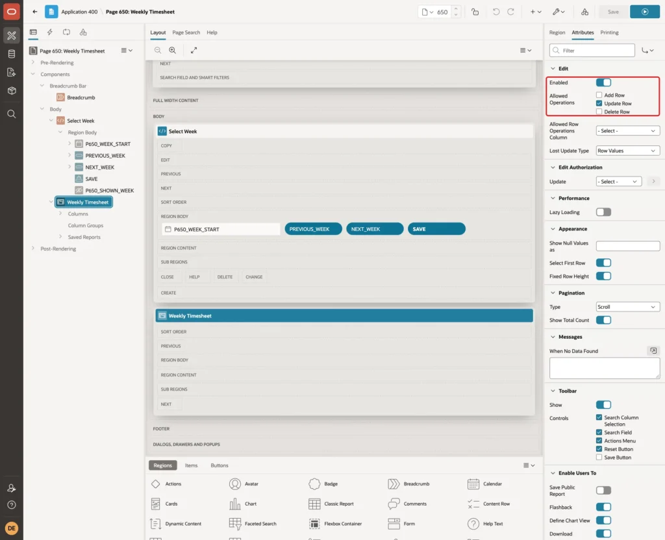This screenshot has height=540, width=665.
Task: Expand the Post-Rendering tree node
Action: (x=33, y=249)
